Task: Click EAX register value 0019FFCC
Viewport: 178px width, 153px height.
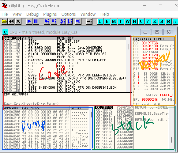Action: (150, 43)
